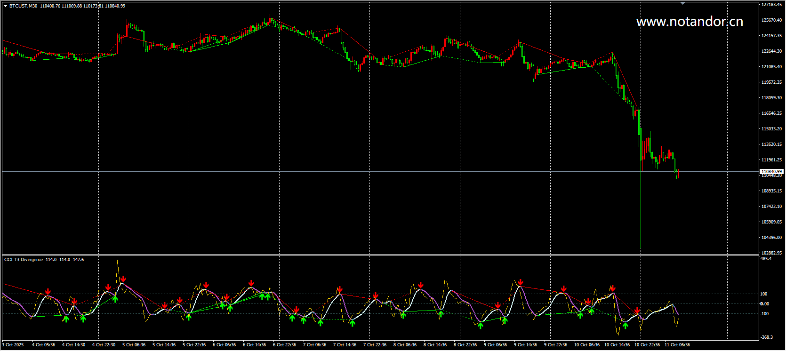Click the 7 Oct 06:36 time label

coord(314,345)
